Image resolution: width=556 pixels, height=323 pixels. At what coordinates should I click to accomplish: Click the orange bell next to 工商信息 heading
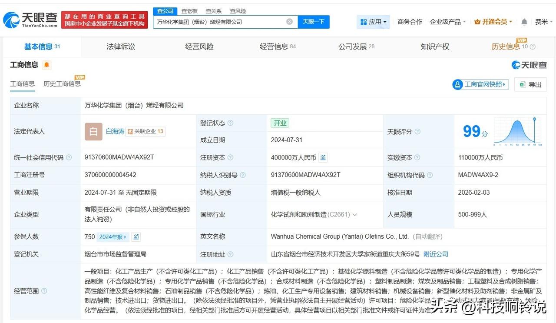coord(47,65)
